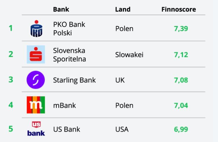The image size is (218, 142).
Task: Sort by the Finnoscore column header
Action: tap(179, 10)
